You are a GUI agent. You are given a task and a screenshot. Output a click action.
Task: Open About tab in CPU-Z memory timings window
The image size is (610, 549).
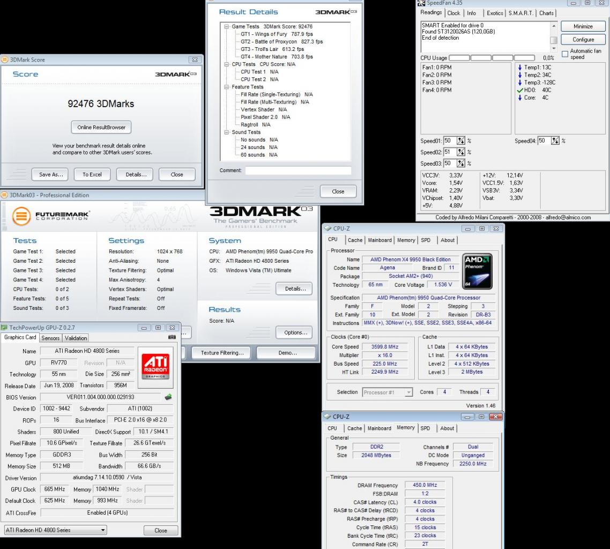tap(447, 428)
